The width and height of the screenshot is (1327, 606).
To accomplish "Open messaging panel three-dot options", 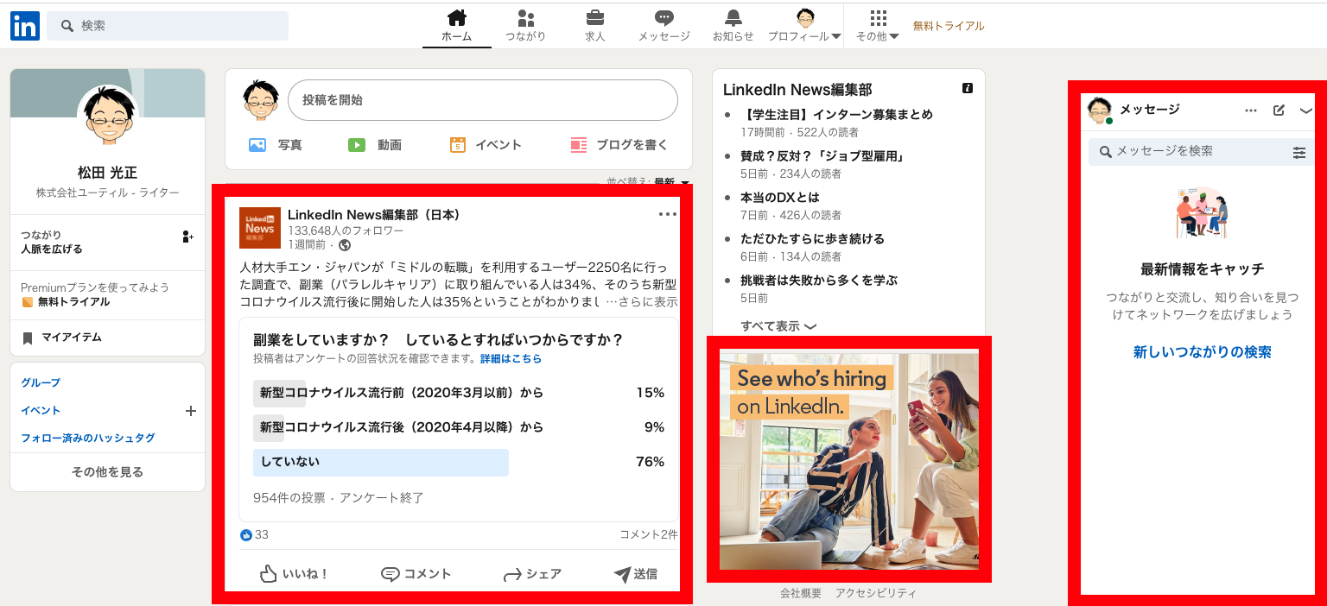I will click(x=1250, y=110).
